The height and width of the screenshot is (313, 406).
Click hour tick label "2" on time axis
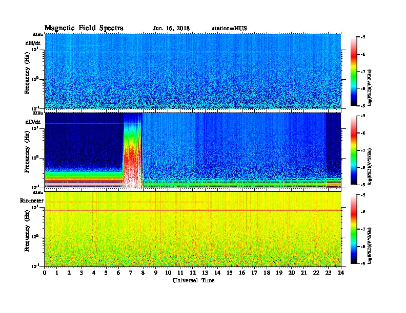point(69,273)
